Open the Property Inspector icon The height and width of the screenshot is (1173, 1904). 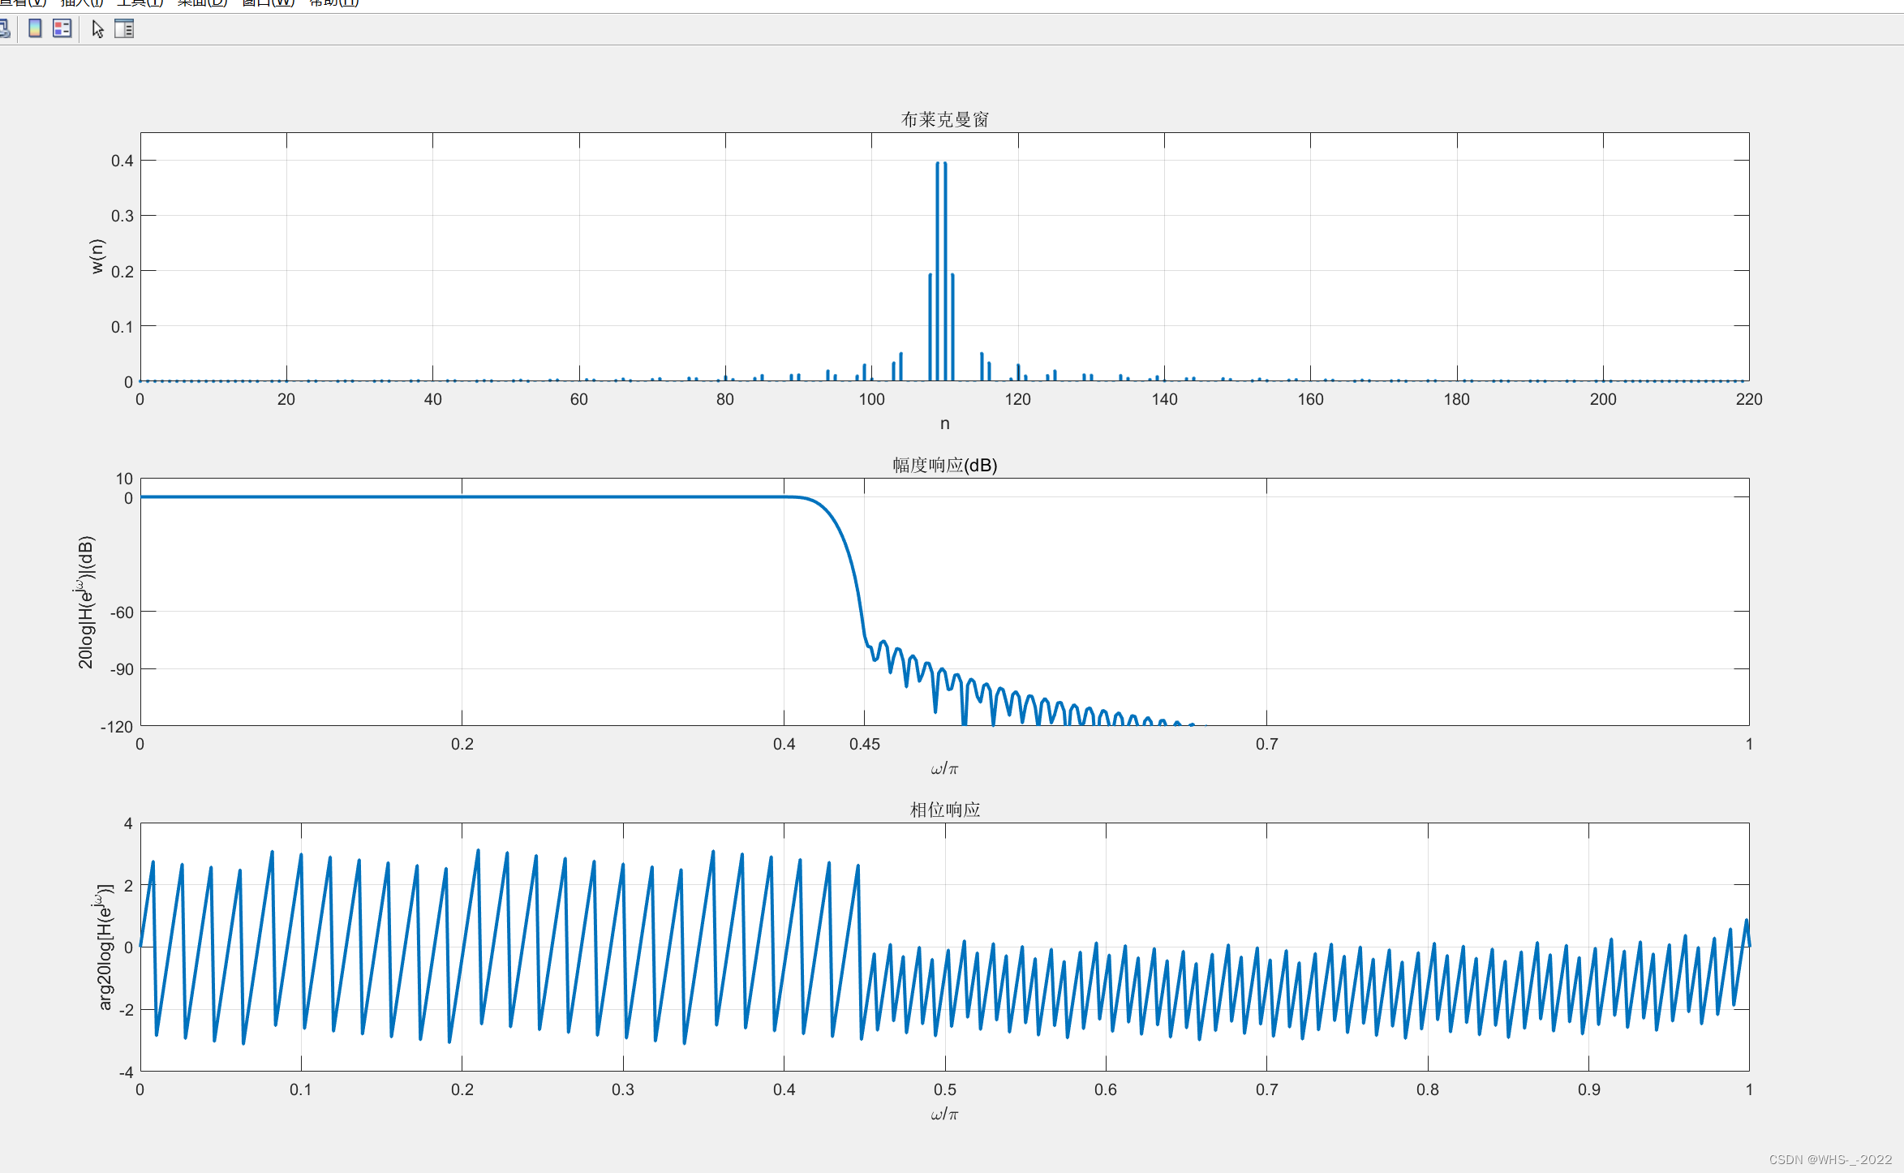[124, 29]
